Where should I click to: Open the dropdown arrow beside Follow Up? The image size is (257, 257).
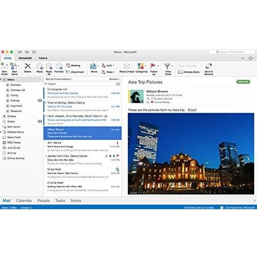(158, 66)
